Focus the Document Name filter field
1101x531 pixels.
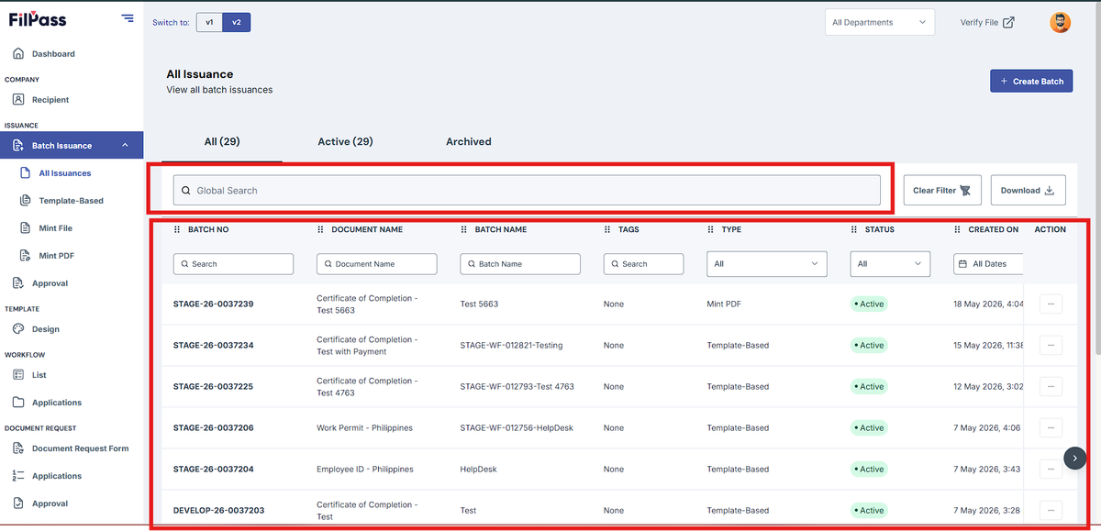point(376,264)
